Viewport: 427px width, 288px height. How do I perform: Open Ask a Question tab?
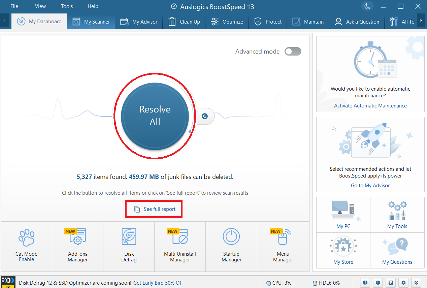pyautogui.click(x=357, y=22)
